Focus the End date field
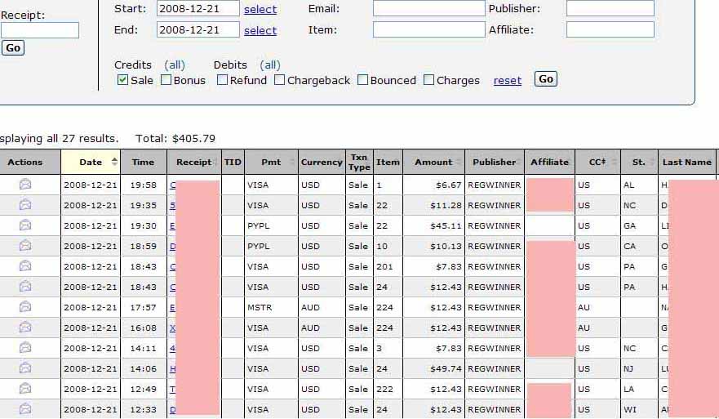Viewport: 719px width, 419px height. [x=198, y=30]
